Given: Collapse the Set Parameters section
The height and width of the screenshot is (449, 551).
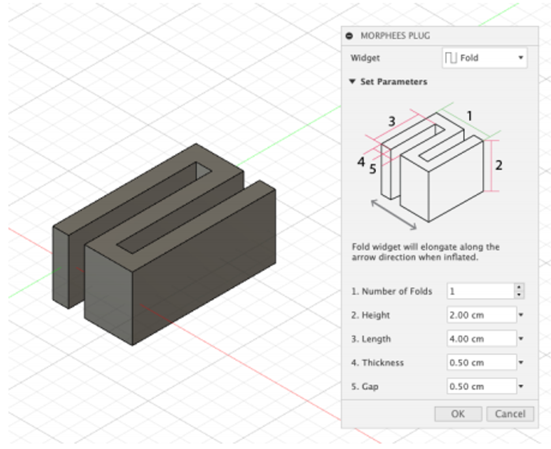Looking at the screenshot, I should click(x=353, y=82).
